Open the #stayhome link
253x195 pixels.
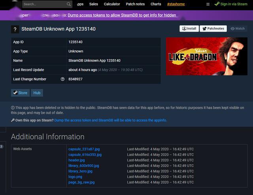[x=176, y=4]
